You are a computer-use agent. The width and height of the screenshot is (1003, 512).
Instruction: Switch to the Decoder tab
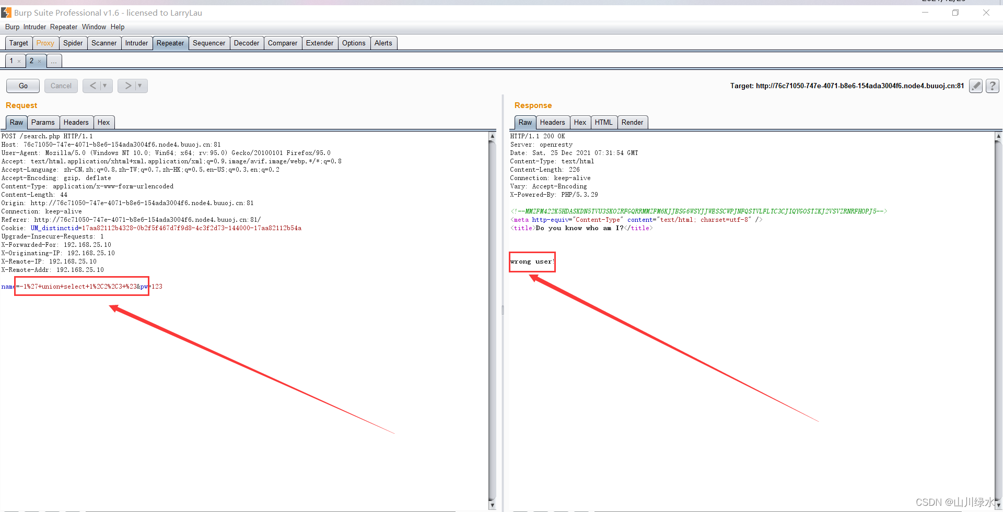tap(247, 43)
